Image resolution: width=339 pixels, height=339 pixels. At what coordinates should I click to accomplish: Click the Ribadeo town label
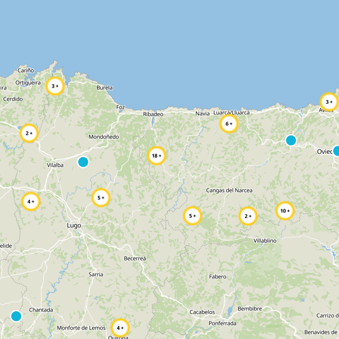click(x=153, y=114)
